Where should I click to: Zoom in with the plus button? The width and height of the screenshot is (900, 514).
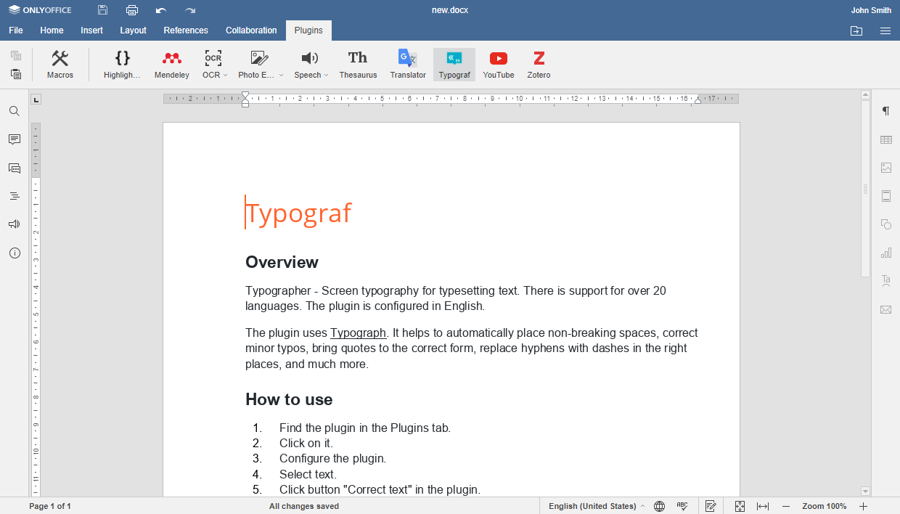click(x=863, y=506)
